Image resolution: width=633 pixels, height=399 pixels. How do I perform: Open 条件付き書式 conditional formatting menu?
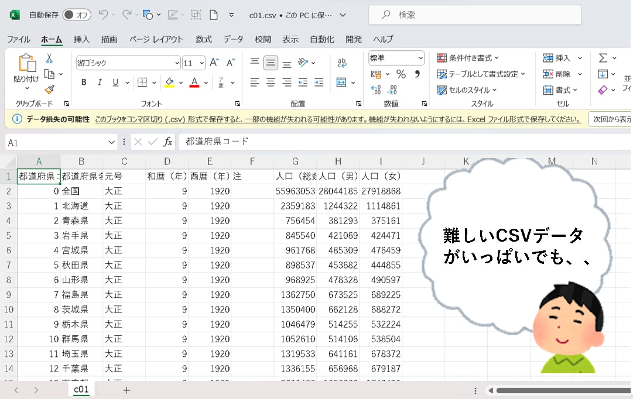[468, 58]
